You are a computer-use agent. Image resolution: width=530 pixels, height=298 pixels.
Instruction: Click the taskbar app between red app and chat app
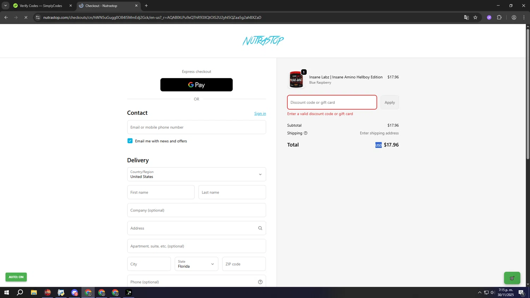(x=61, y=292)
